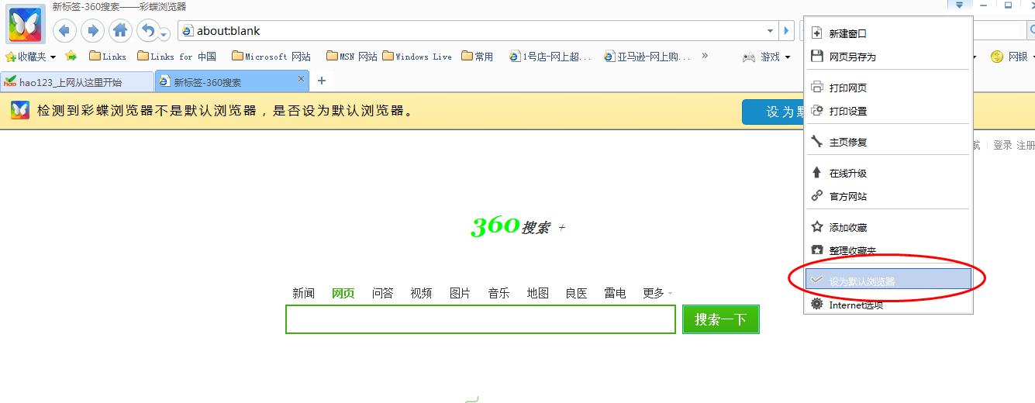Image resolution: width=1035 pixels, height=403 pixels.
Task: Select the 网页 search category
Action: 343,293
